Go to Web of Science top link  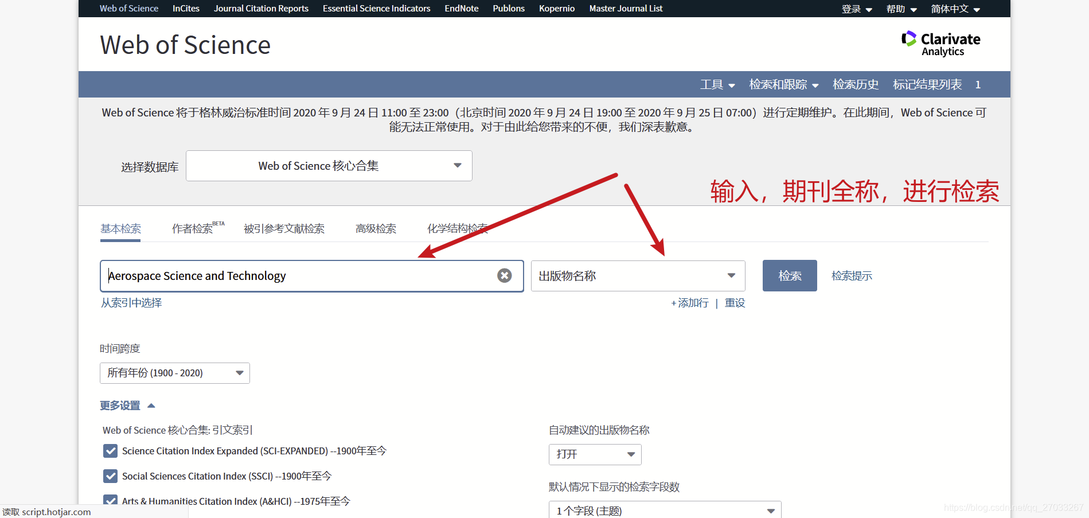(x=129, y=9)
